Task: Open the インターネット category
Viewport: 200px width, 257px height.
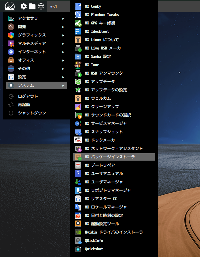Action: [37, 52]
